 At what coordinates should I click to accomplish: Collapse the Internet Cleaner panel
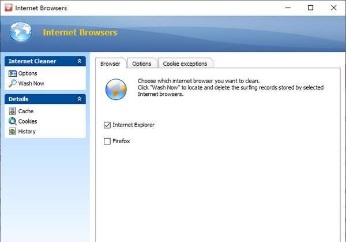pos(80,61)
